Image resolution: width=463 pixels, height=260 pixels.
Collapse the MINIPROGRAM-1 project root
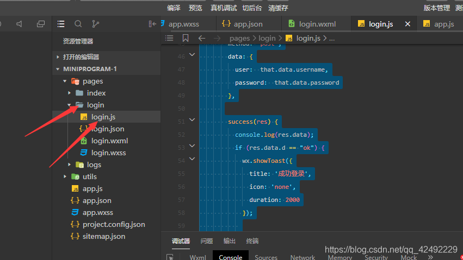point(106,69)
